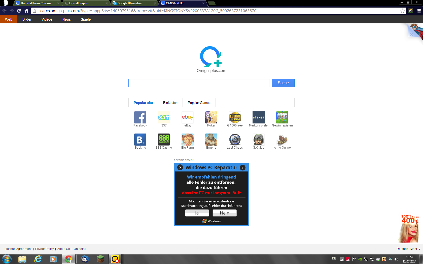Switch to the Google Übersetzer tab
This screenshot has height=264, width=423.
click(x=134, y=3)
